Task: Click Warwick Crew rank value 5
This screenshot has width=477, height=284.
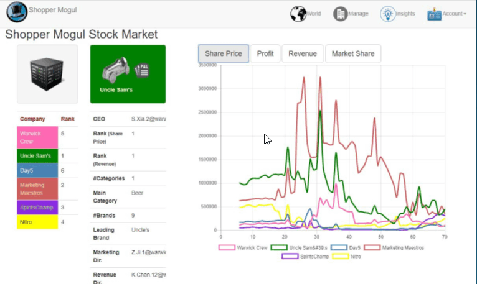Action: 62,134
